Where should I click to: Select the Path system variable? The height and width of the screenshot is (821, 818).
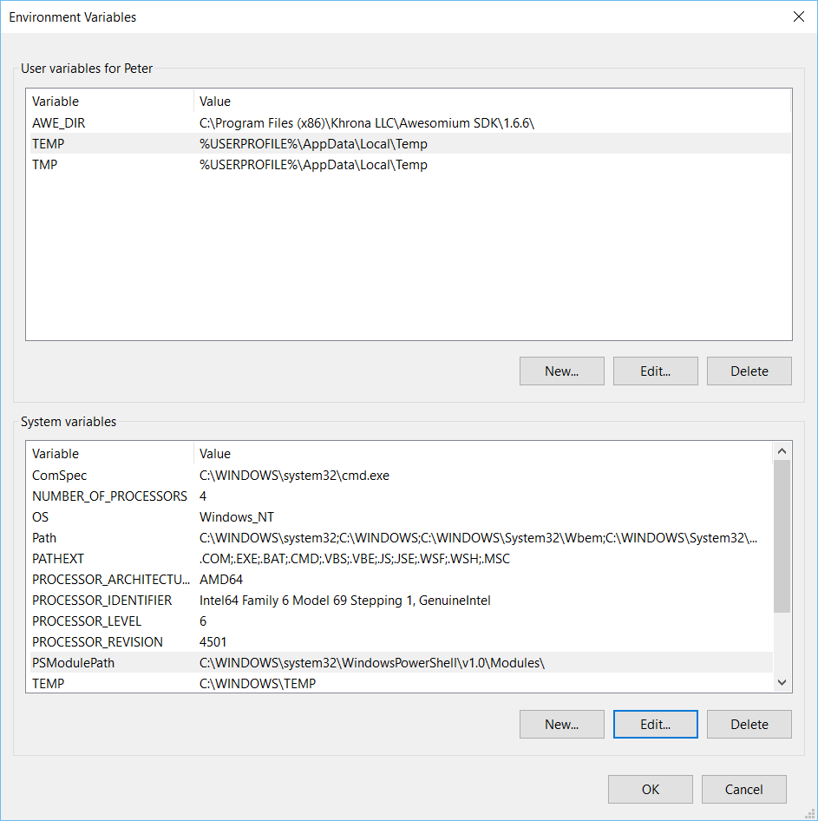coord(44,538)
